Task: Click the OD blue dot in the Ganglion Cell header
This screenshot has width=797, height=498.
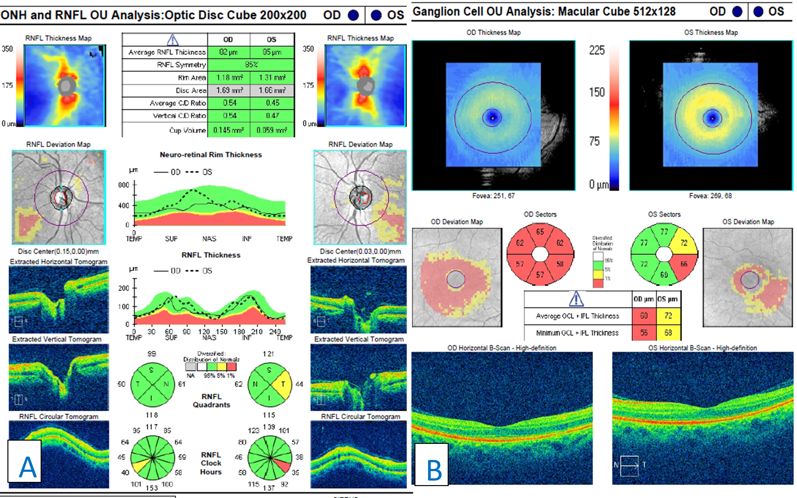Action: (x=737, y=12)
